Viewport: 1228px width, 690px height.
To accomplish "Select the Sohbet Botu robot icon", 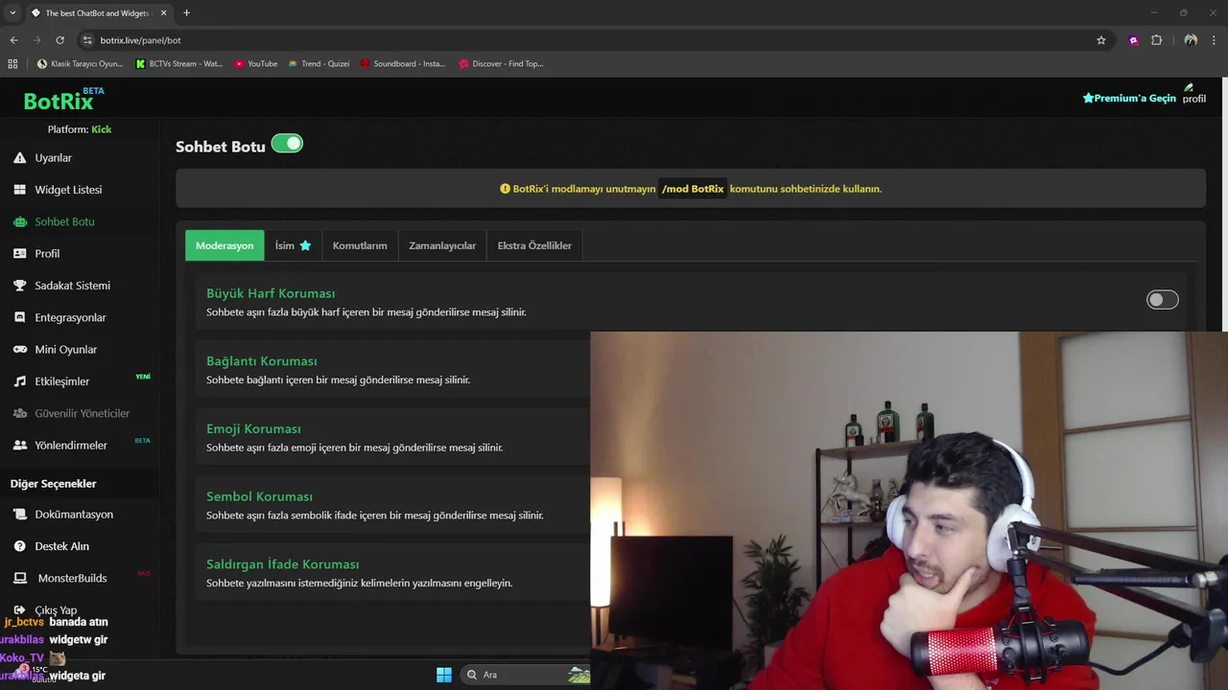I will (19, 221).
